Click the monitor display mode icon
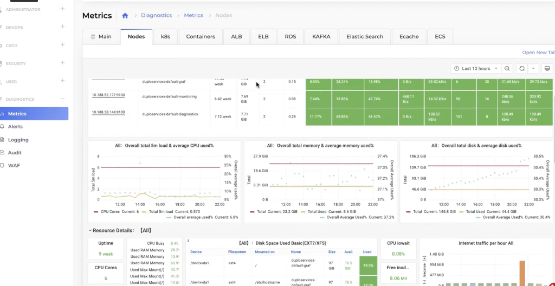Image resolution: width=555 pixels, height=286 pixels. (547, 69)
